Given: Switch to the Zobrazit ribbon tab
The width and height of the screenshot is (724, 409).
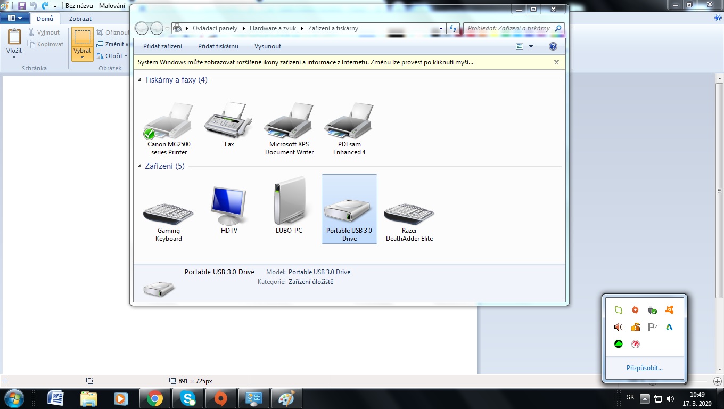Looking at the screenshot, I should click(x=80, y=19).
